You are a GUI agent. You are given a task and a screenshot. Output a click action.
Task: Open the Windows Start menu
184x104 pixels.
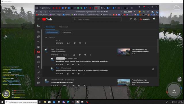pyautogui.click(x=2, y=102)
